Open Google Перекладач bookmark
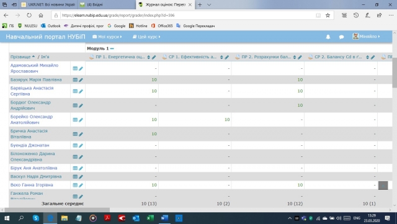 click(195, 26)
